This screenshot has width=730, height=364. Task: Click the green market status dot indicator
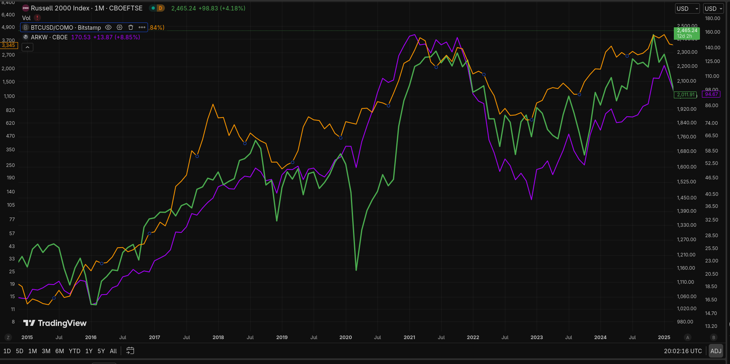pyautogui.click(x=153, y=8)
